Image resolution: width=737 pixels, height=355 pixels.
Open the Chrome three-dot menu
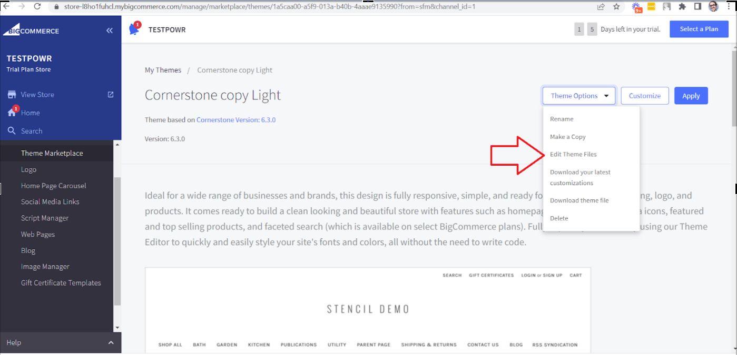point(729,6)
